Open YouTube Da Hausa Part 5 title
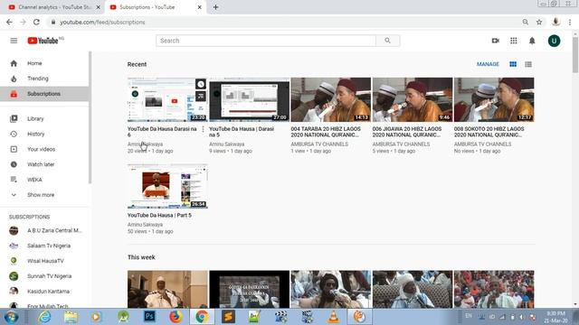579x325 pixels. coord(159,215)
